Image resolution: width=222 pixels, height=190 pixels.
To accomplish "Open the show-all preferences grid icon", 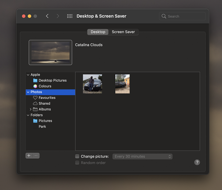I will tap(70, 16).
